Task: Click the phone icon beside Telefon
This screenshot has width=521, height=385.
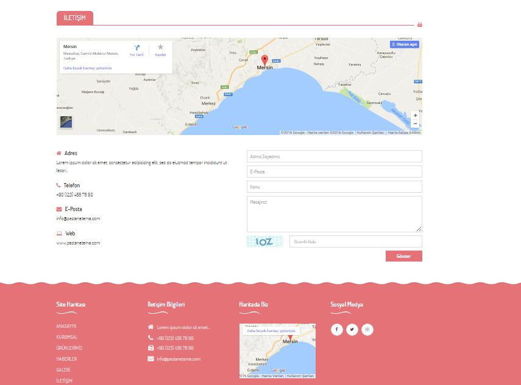Action: [58, 186]
